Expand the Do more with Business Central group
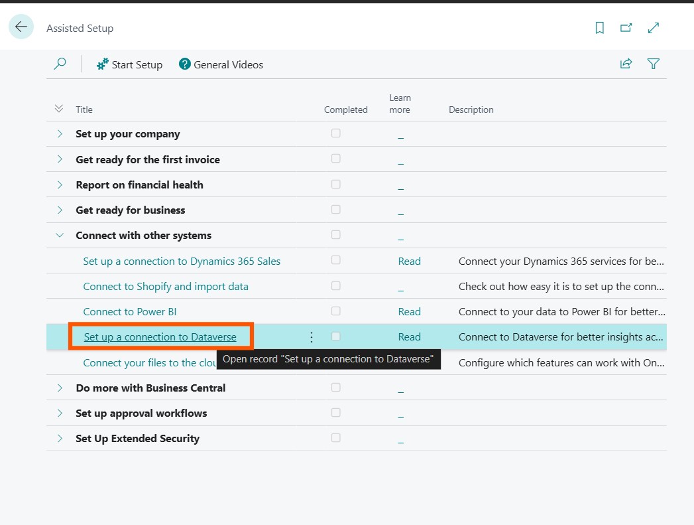This screenshot has width=694, height=525. click(x=60, y=388)
